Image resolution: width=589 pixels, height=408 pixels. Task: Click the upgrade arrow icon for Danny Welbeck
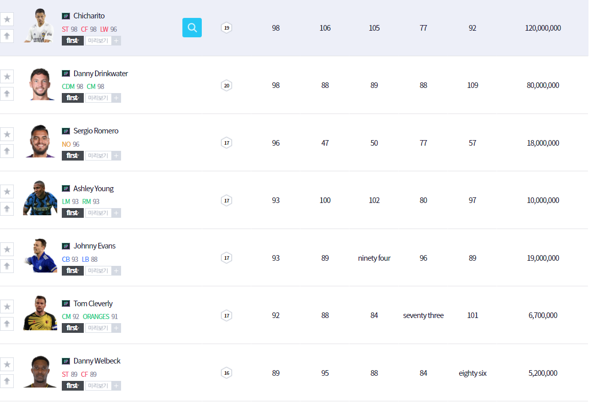[7, 381]
